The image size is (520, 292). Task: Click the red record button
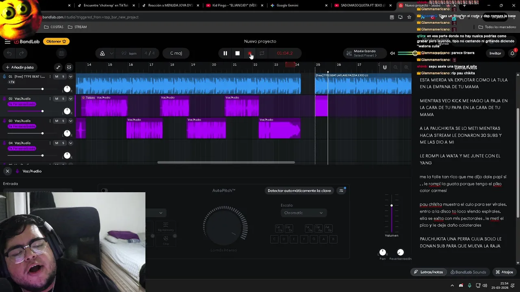[250, 53]
